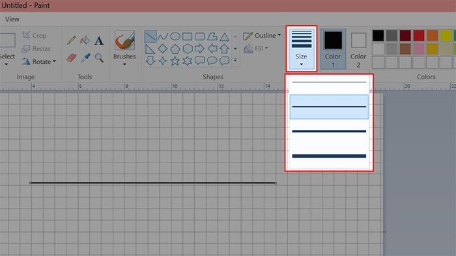Image resolution: width=456 pixels, height=256 pixels.
Task: Select the Magnifier tool
Action: [x=99, y=58]
